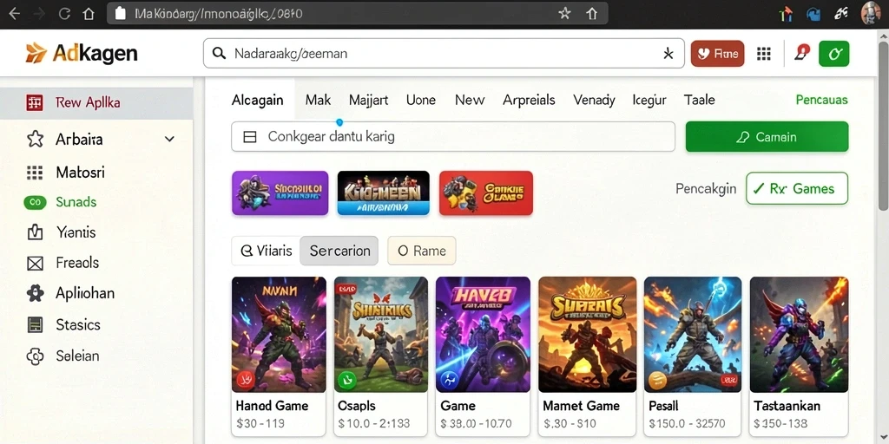Open the Pesall game card image

point(693,335)
